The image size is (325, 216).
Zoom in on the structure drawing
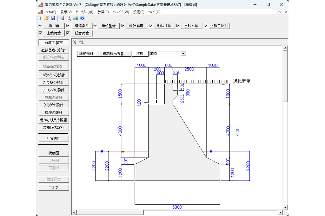(75, 42)
